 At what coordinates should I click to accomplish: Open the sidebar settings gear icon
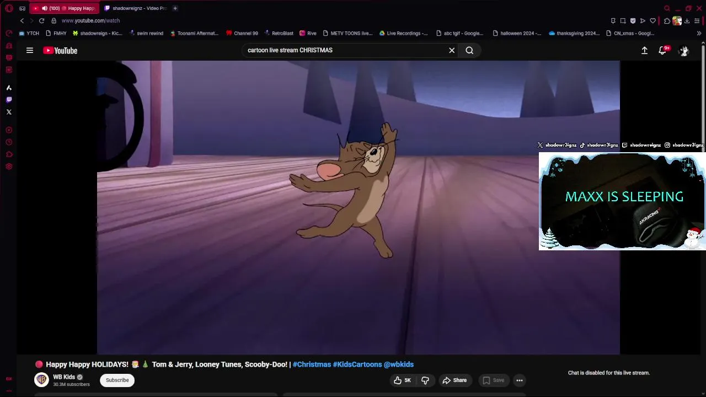(9, 167)
